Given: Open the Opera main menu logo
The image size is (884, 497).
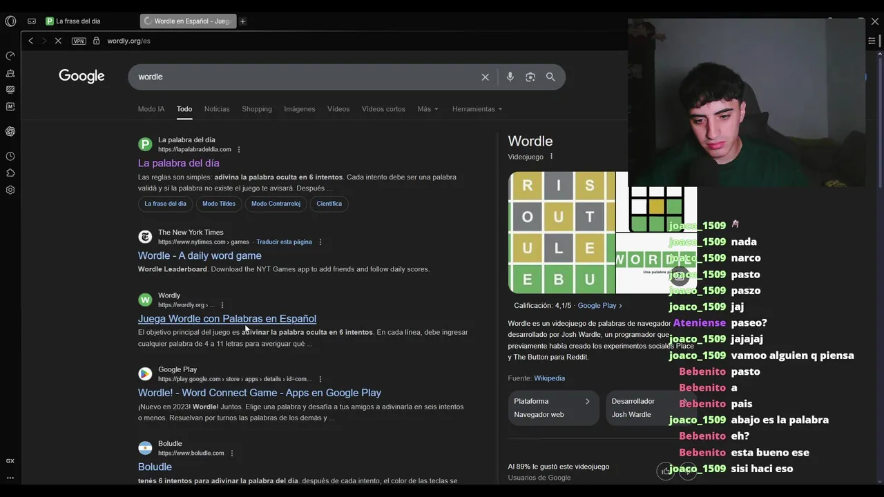Looking at the screenshot, I should pos(10,21).
